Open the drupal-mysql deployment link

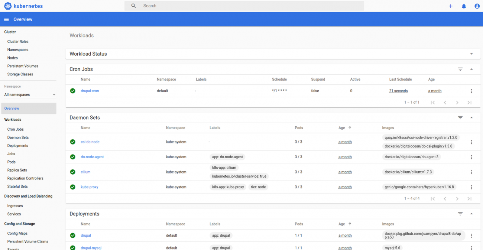click(x=91, y=248)
